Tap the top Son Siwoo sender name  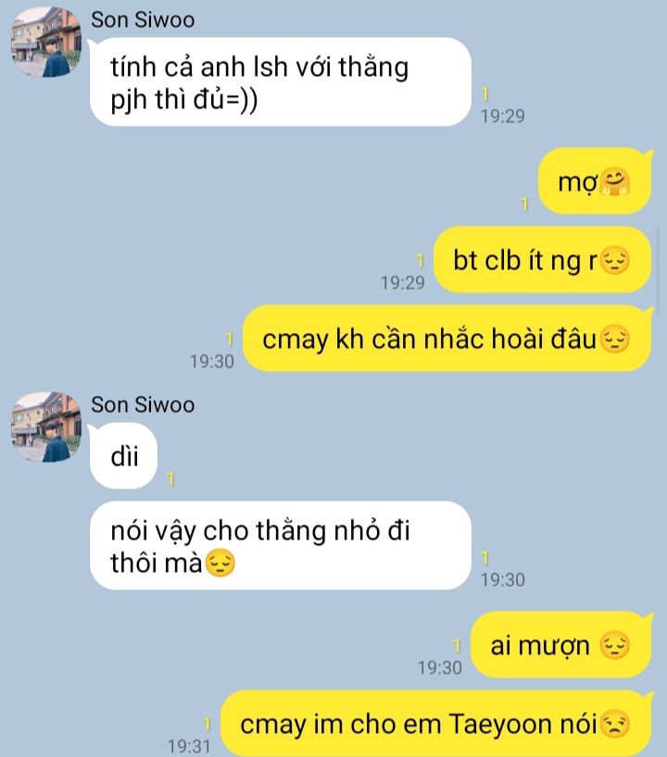(143, 19)
